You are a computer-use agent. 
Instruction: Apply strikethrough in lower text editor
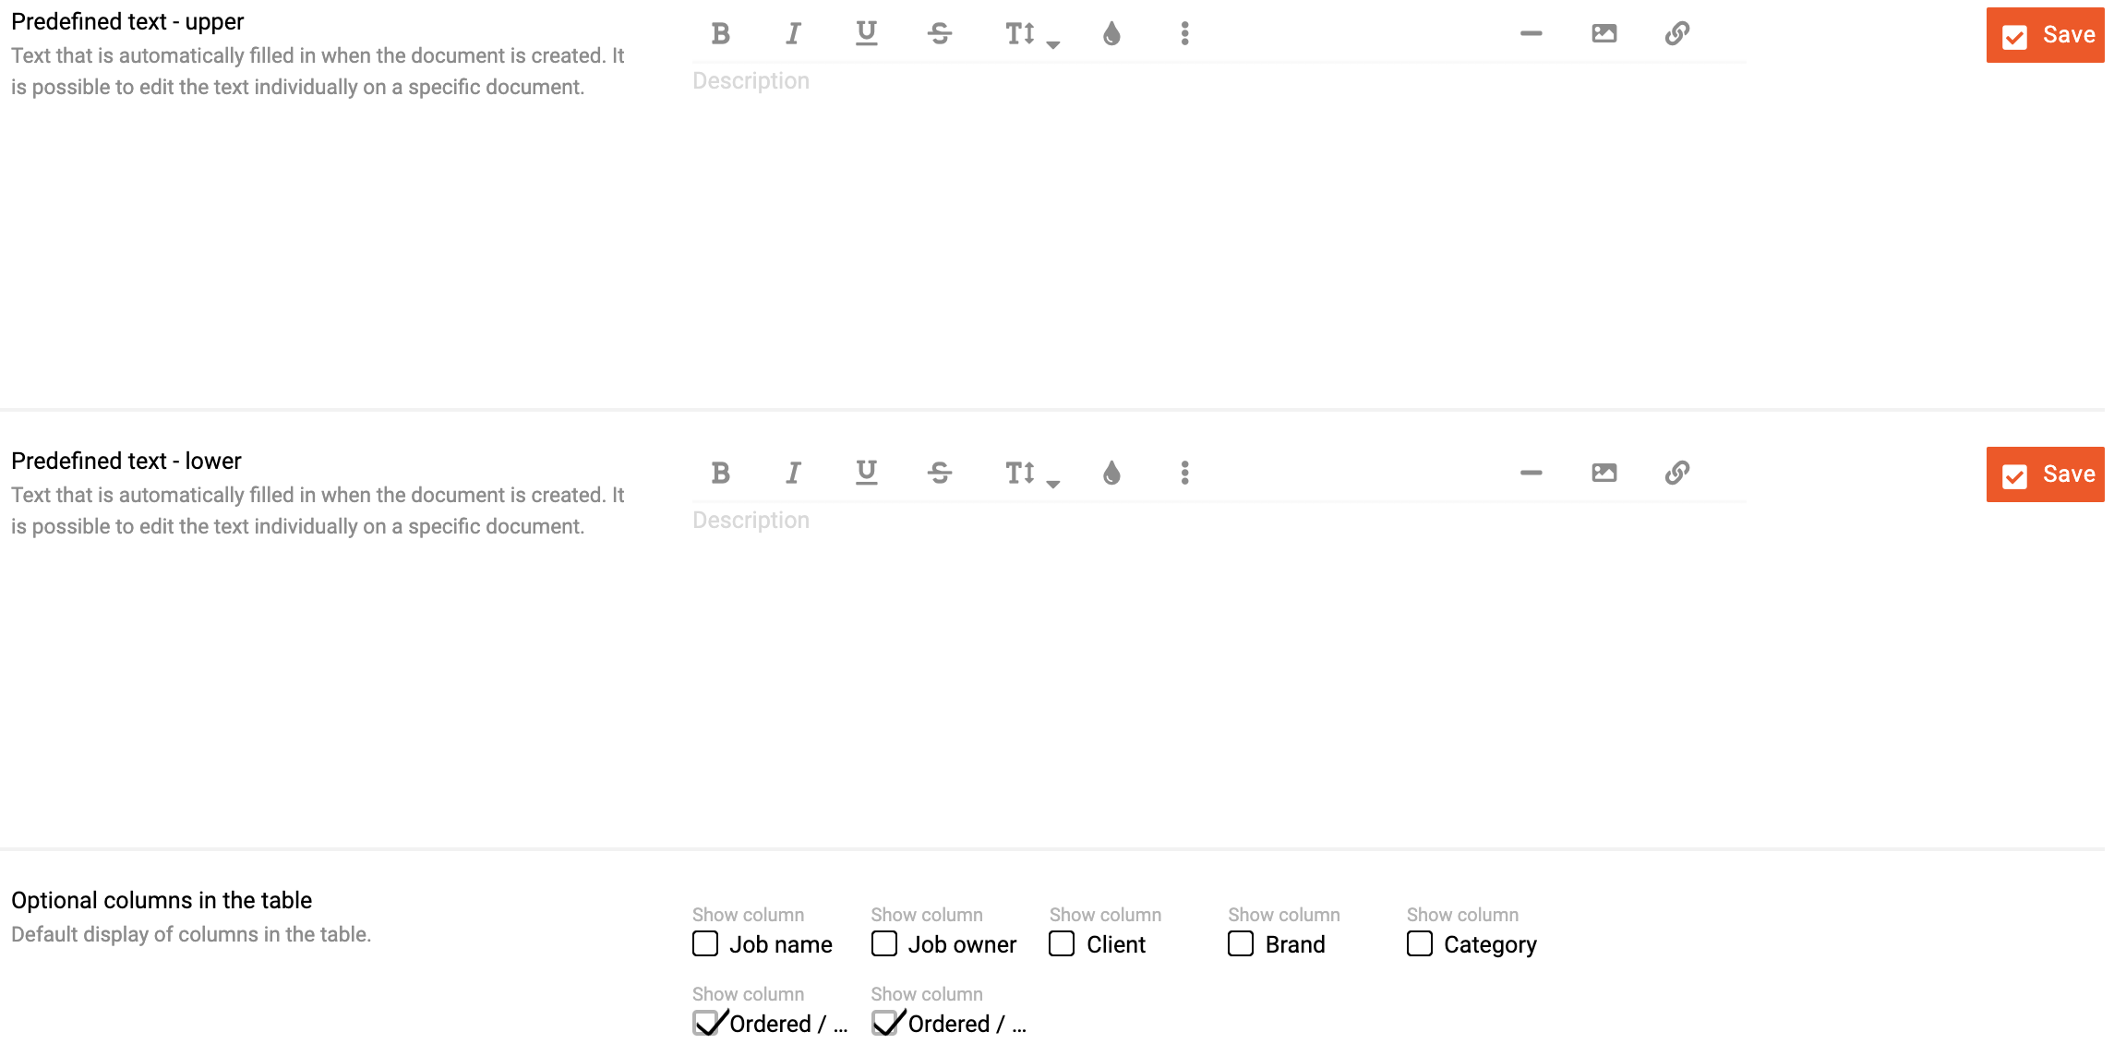[940, 474]
